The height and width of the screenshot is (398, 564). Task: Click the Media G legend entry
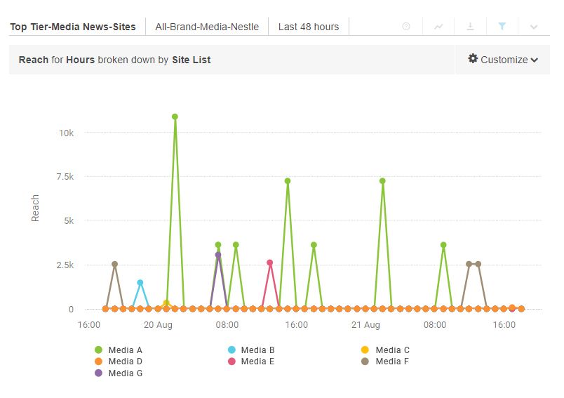tap(125, 373)
